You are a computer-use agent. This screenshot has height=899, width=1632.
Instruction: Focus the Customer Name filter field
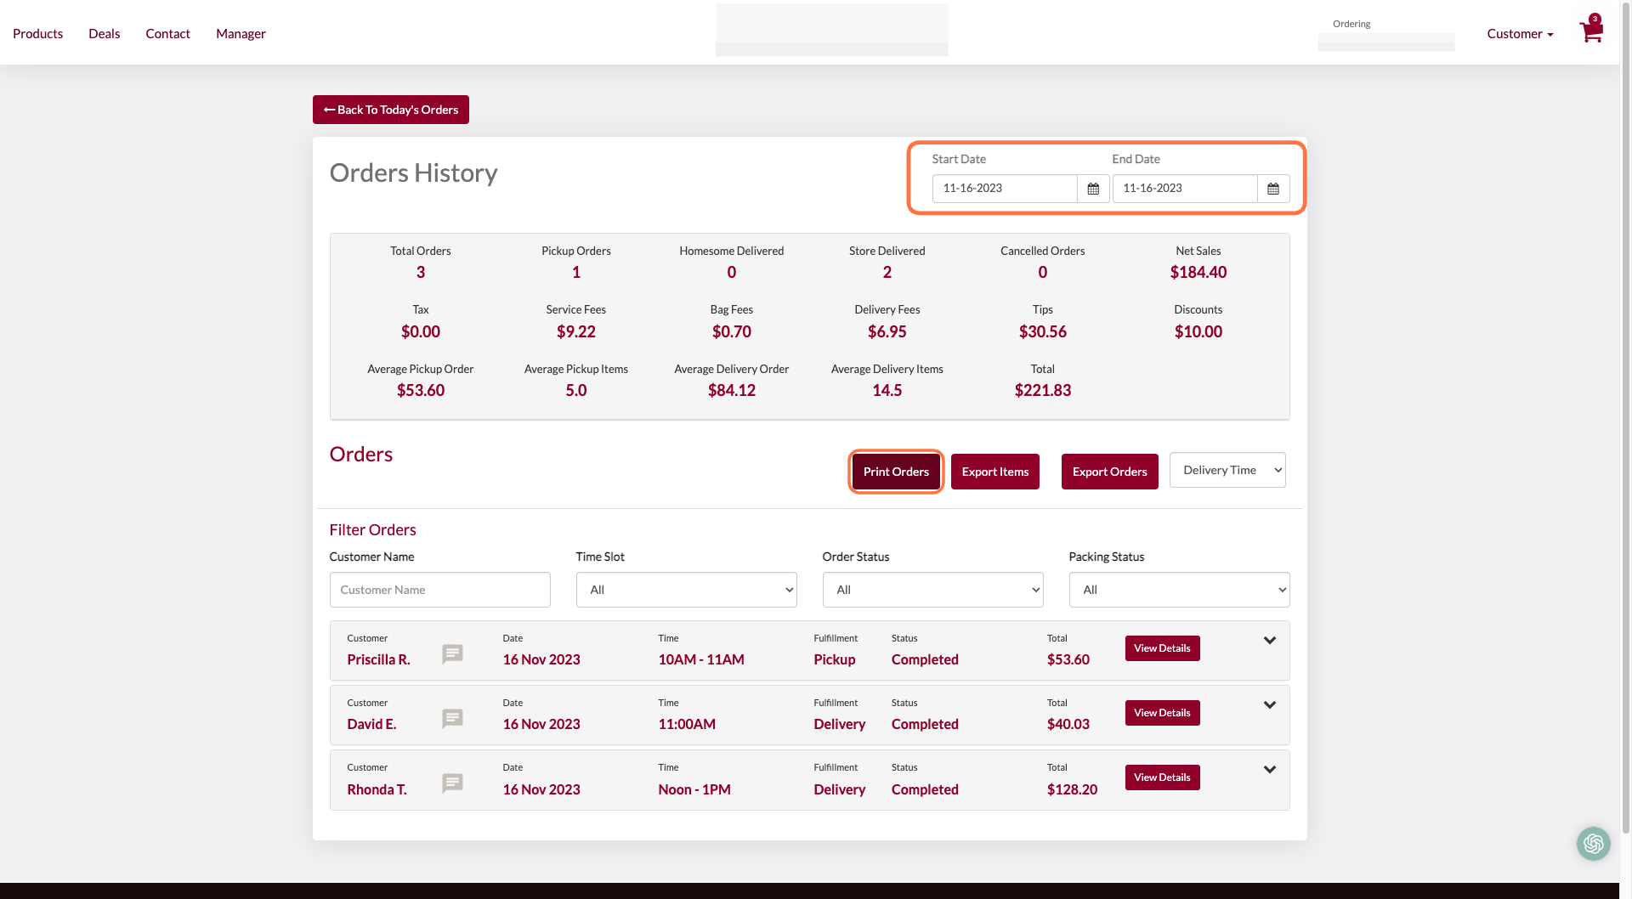[x=439, y=590]
